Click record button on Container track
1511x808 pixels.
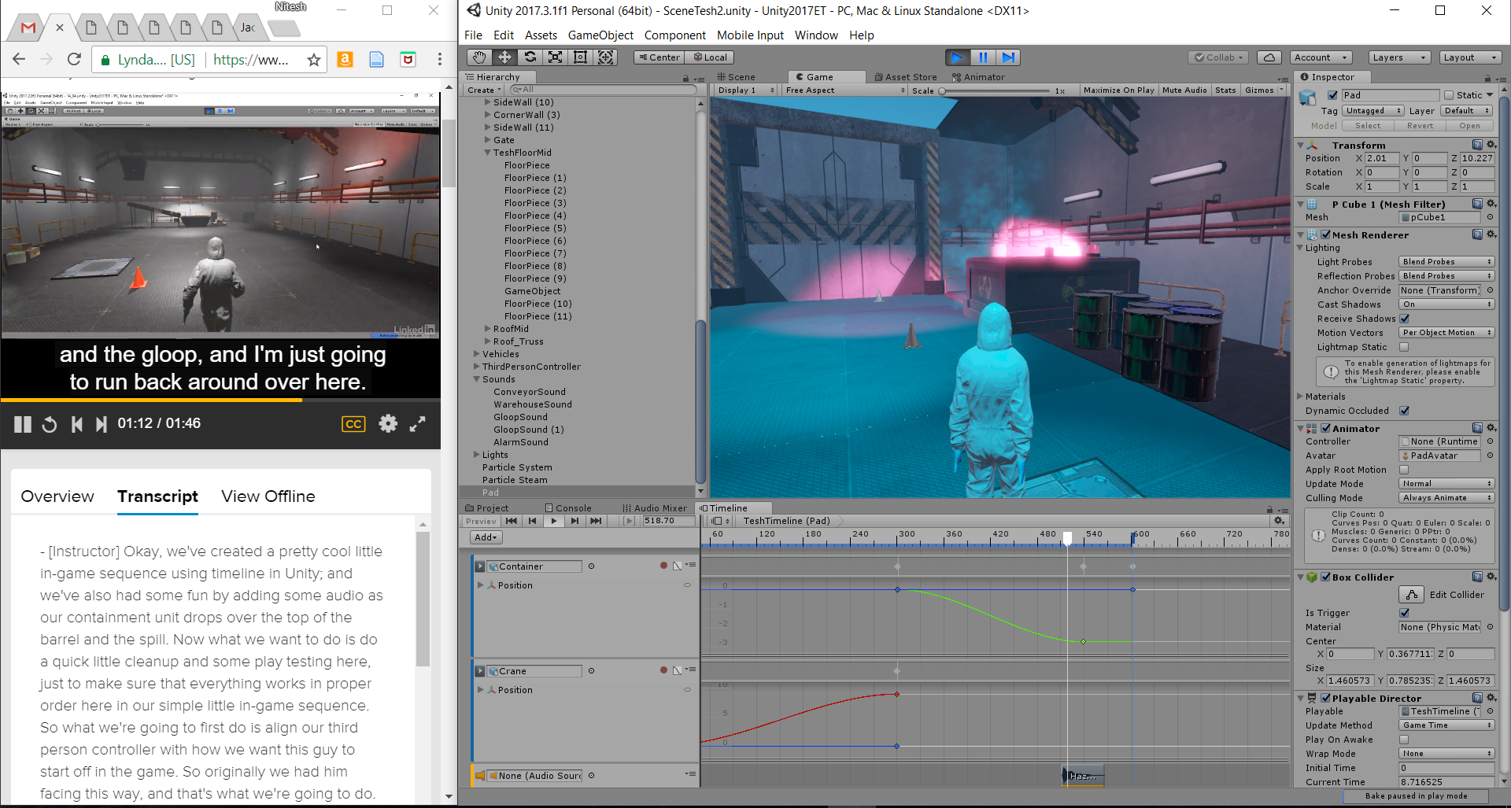pos(663,566)
